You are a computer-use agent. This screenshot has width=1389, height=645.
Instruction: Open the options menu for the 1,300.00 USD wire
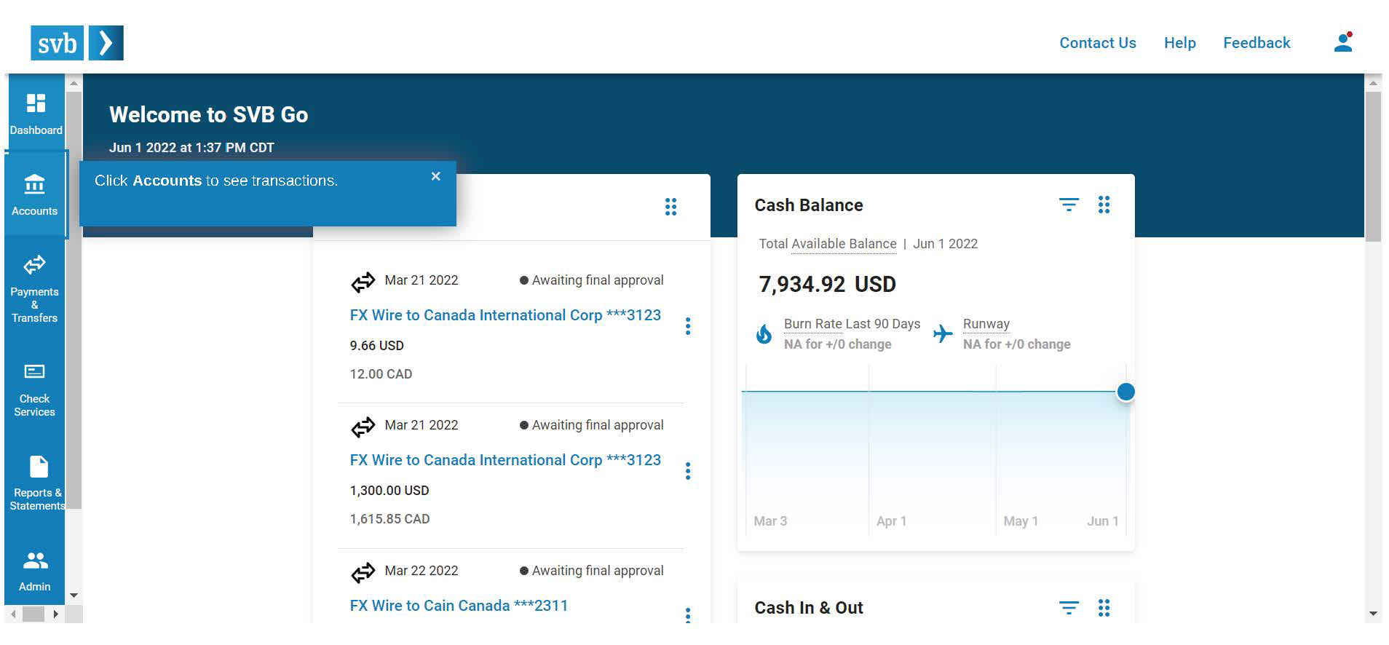[688, 471]
